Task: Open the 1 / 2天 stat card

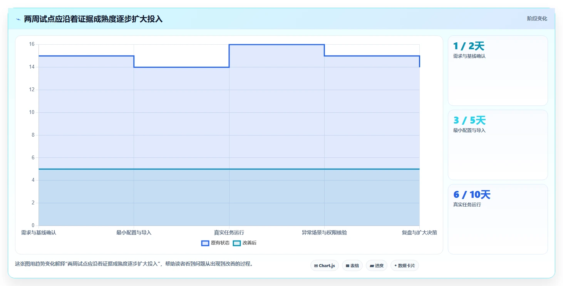Action: click(x=498, y=70)
